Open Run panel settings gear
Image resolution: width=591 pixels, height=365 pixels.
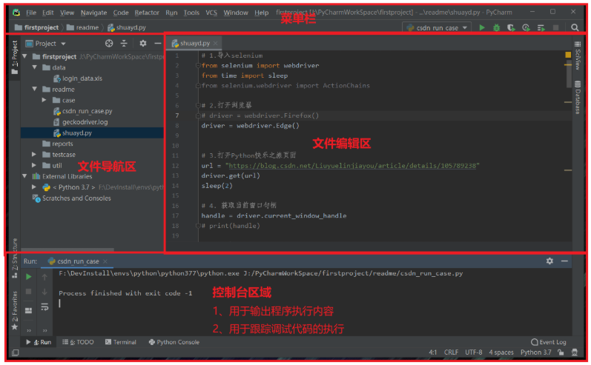point(549,261)
